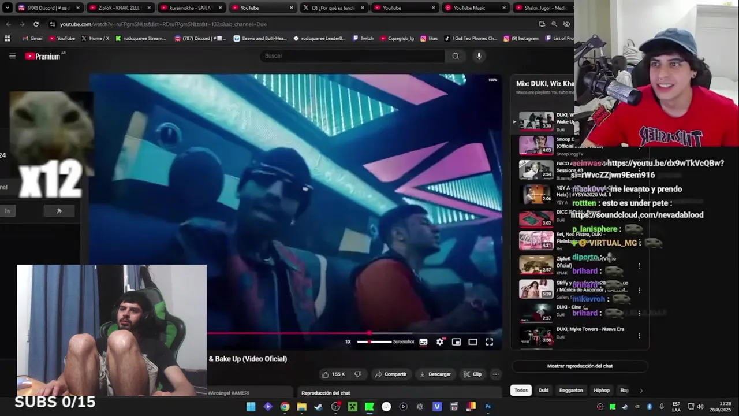
Task: Click the Screenshot button in the player
Action: click(404, 342)
